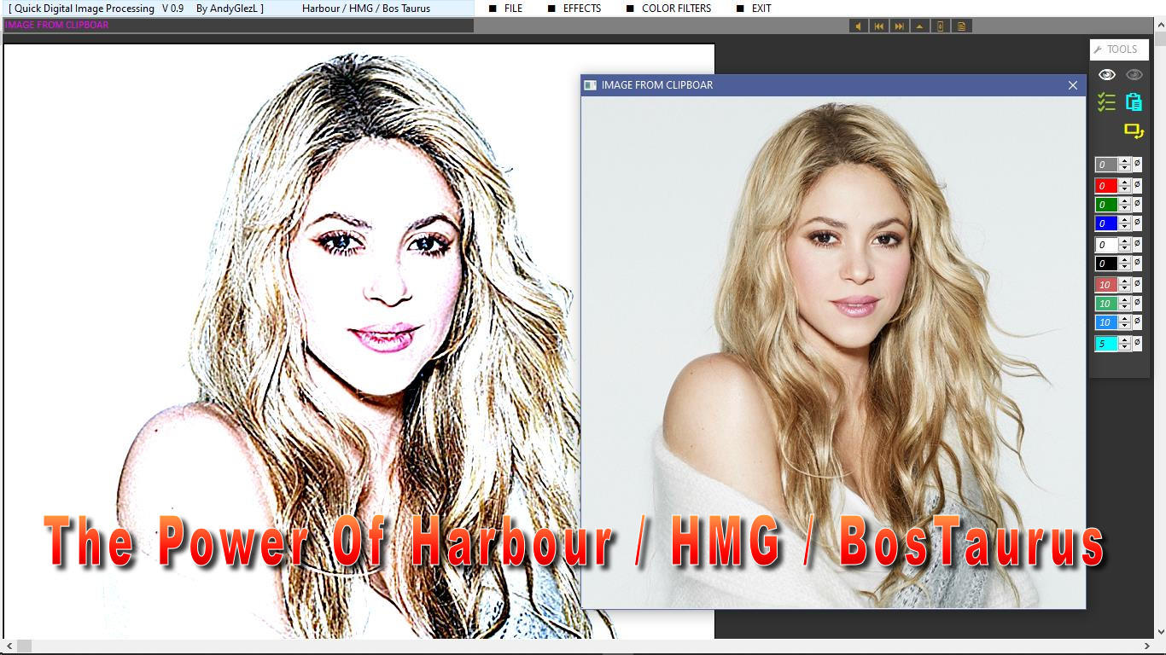
Task: Click the yellow rotate rectangle icon
Action: [x=1134, y=131]
